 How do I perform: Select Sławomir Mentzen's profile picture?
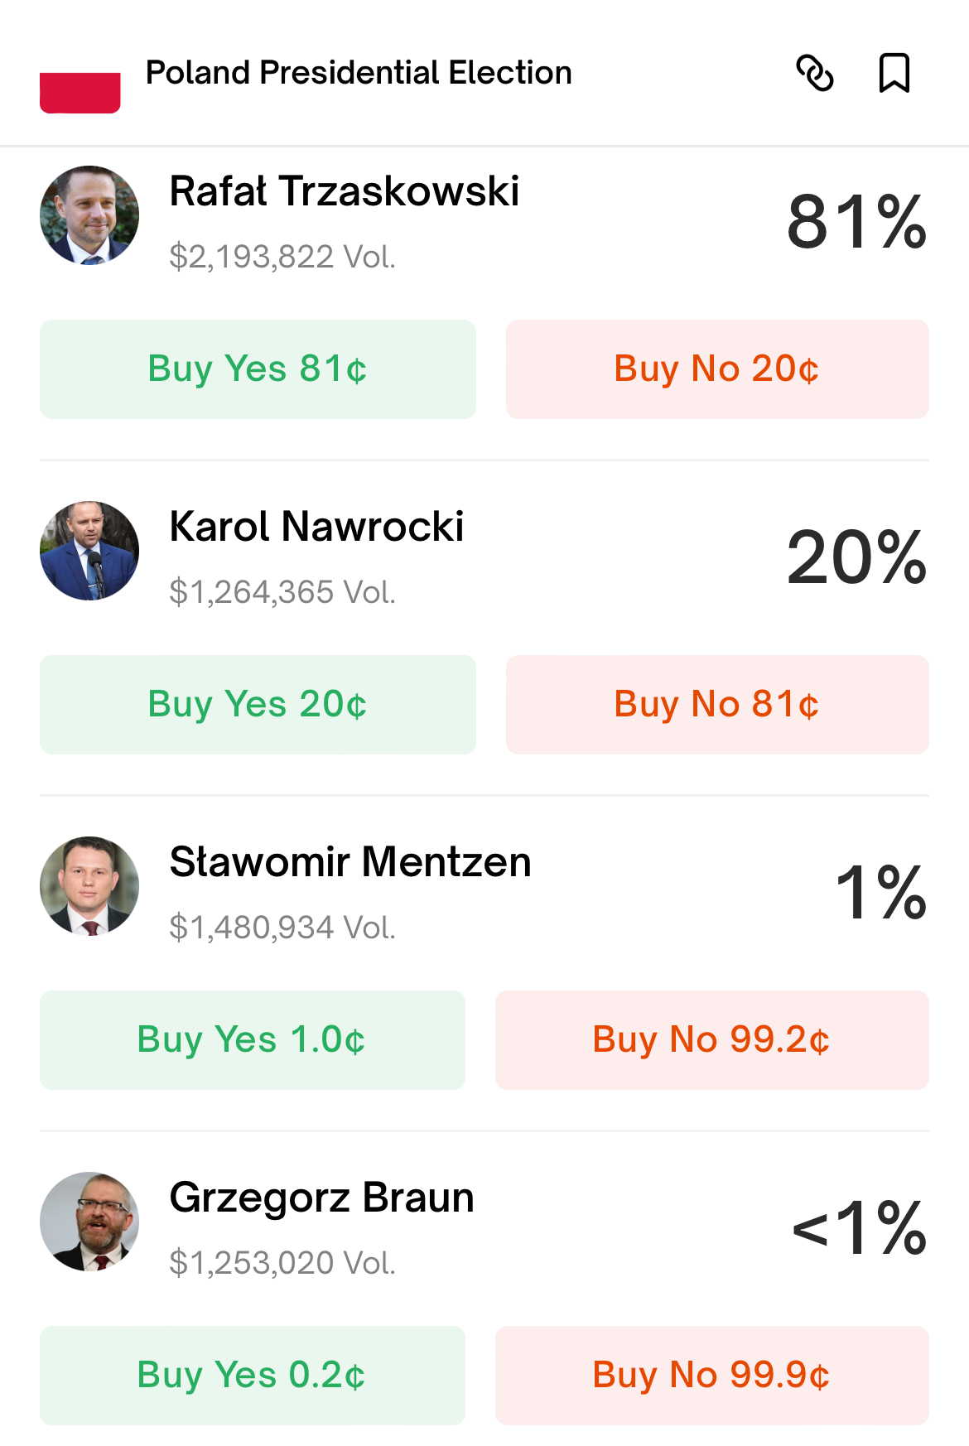click(89, 886)
